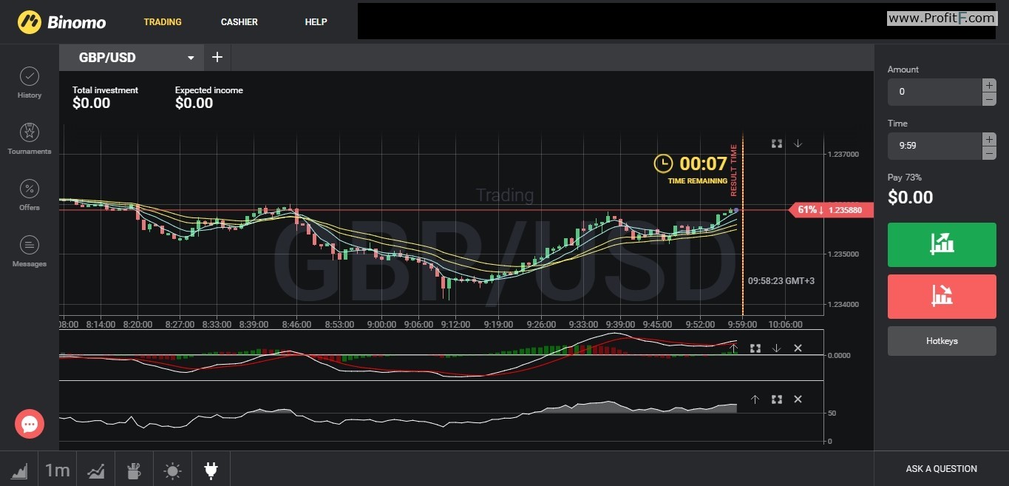1009x486 pixels.
Task: Fullscreen the main price chart
Action: 777,144
